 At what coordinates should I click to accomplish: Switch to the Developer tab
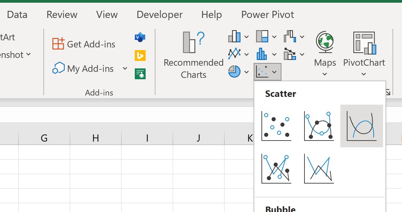[159, 14]
